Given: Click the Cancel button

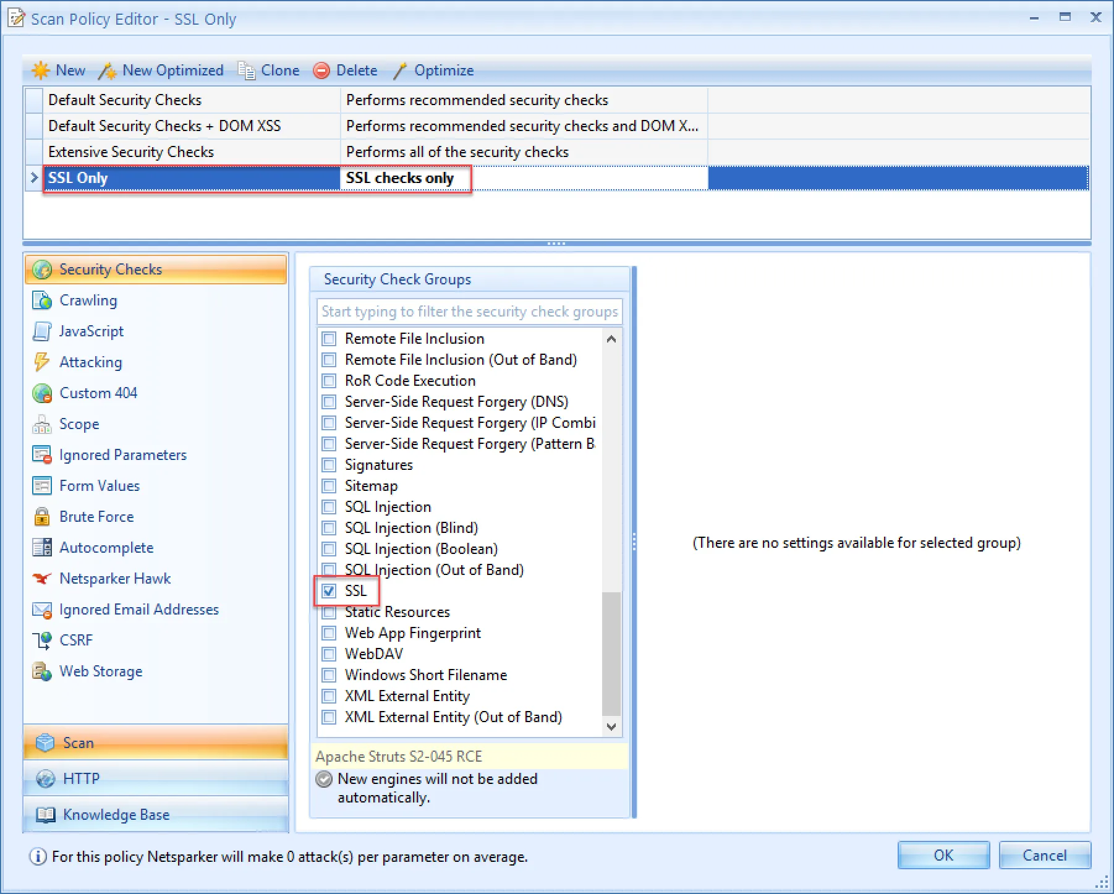Looking at the screenshot, I should 1044,856.
